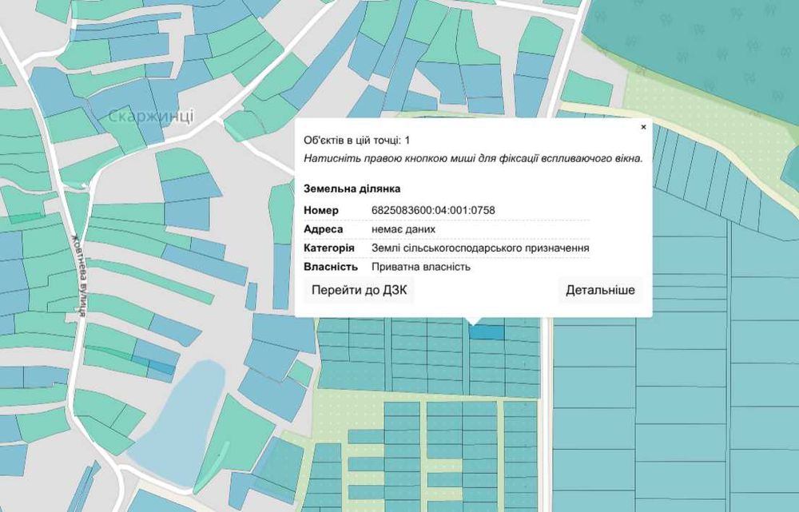The width and height of the screenshot is (799, 512).
Task: Open details with the 'Детальніше' button
Action: (600, 291)
